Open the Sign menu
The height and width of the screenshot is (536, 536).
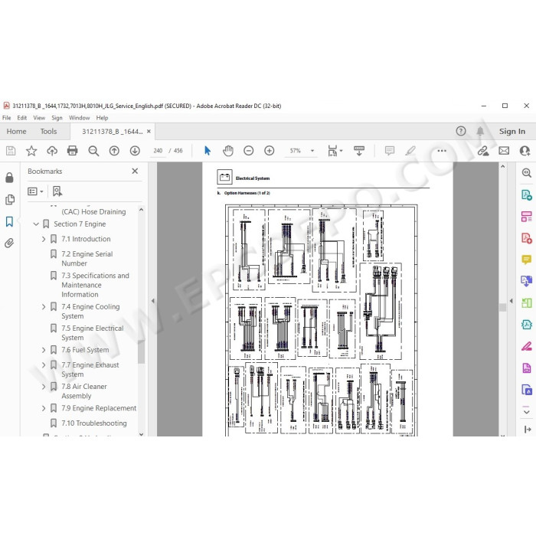coord(57,118)
